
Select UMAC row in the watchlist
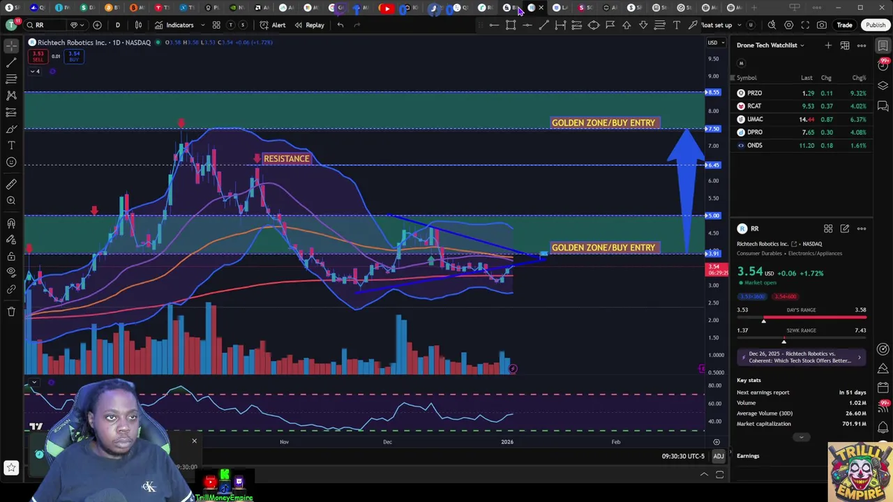click(x=802, y=119)
